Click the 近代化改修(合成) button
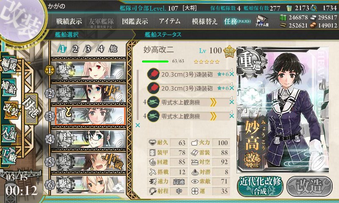339x203 pixels. [260, 186]
